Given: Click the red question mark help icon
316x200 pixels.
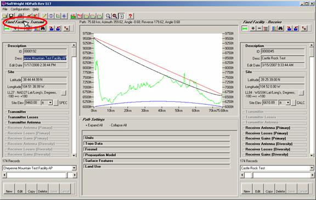Looking at the screenshot, I should (x=131, y=16).
